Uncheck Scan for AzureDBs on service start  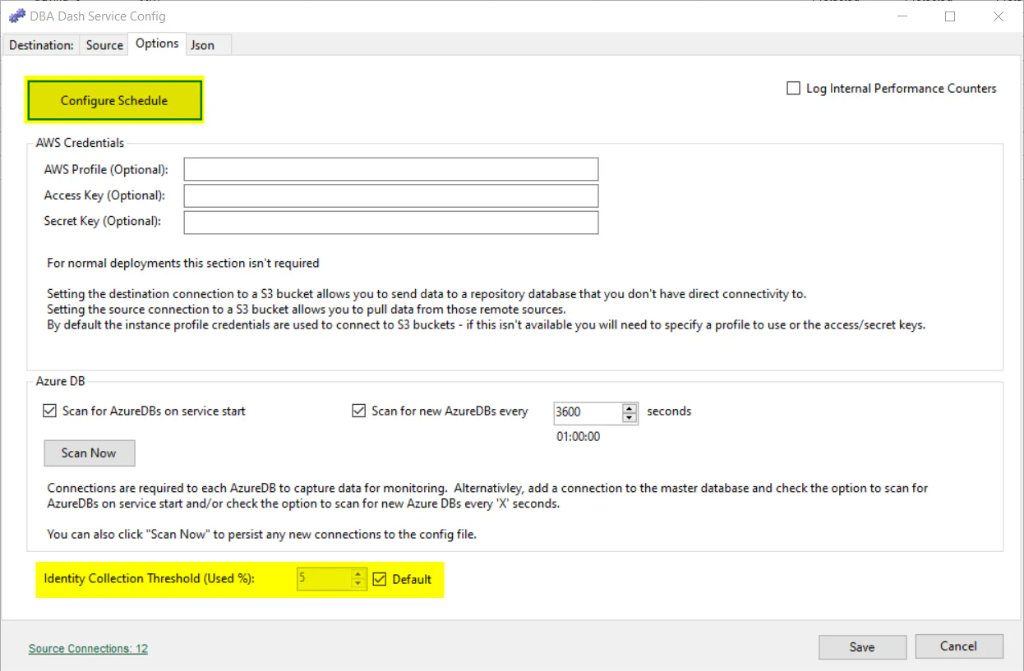tap(50, 411)
